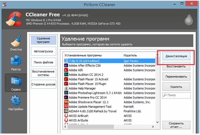Click horizontal scrollbar left arrow

tap(65, 126)
